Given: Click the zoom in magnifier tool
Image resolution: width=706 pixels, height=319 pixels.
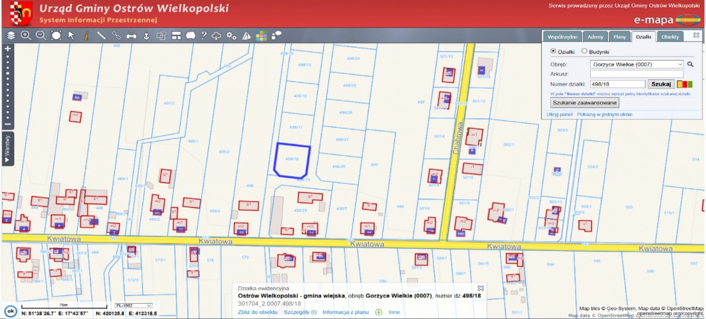Looking at the screenshot, I should pos(26,35).
